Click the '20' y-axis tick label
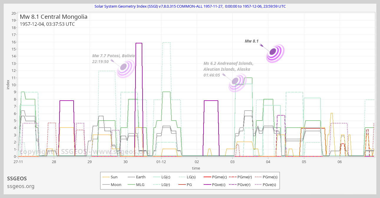This screenshot has width=380, height=198. [14, 13]
